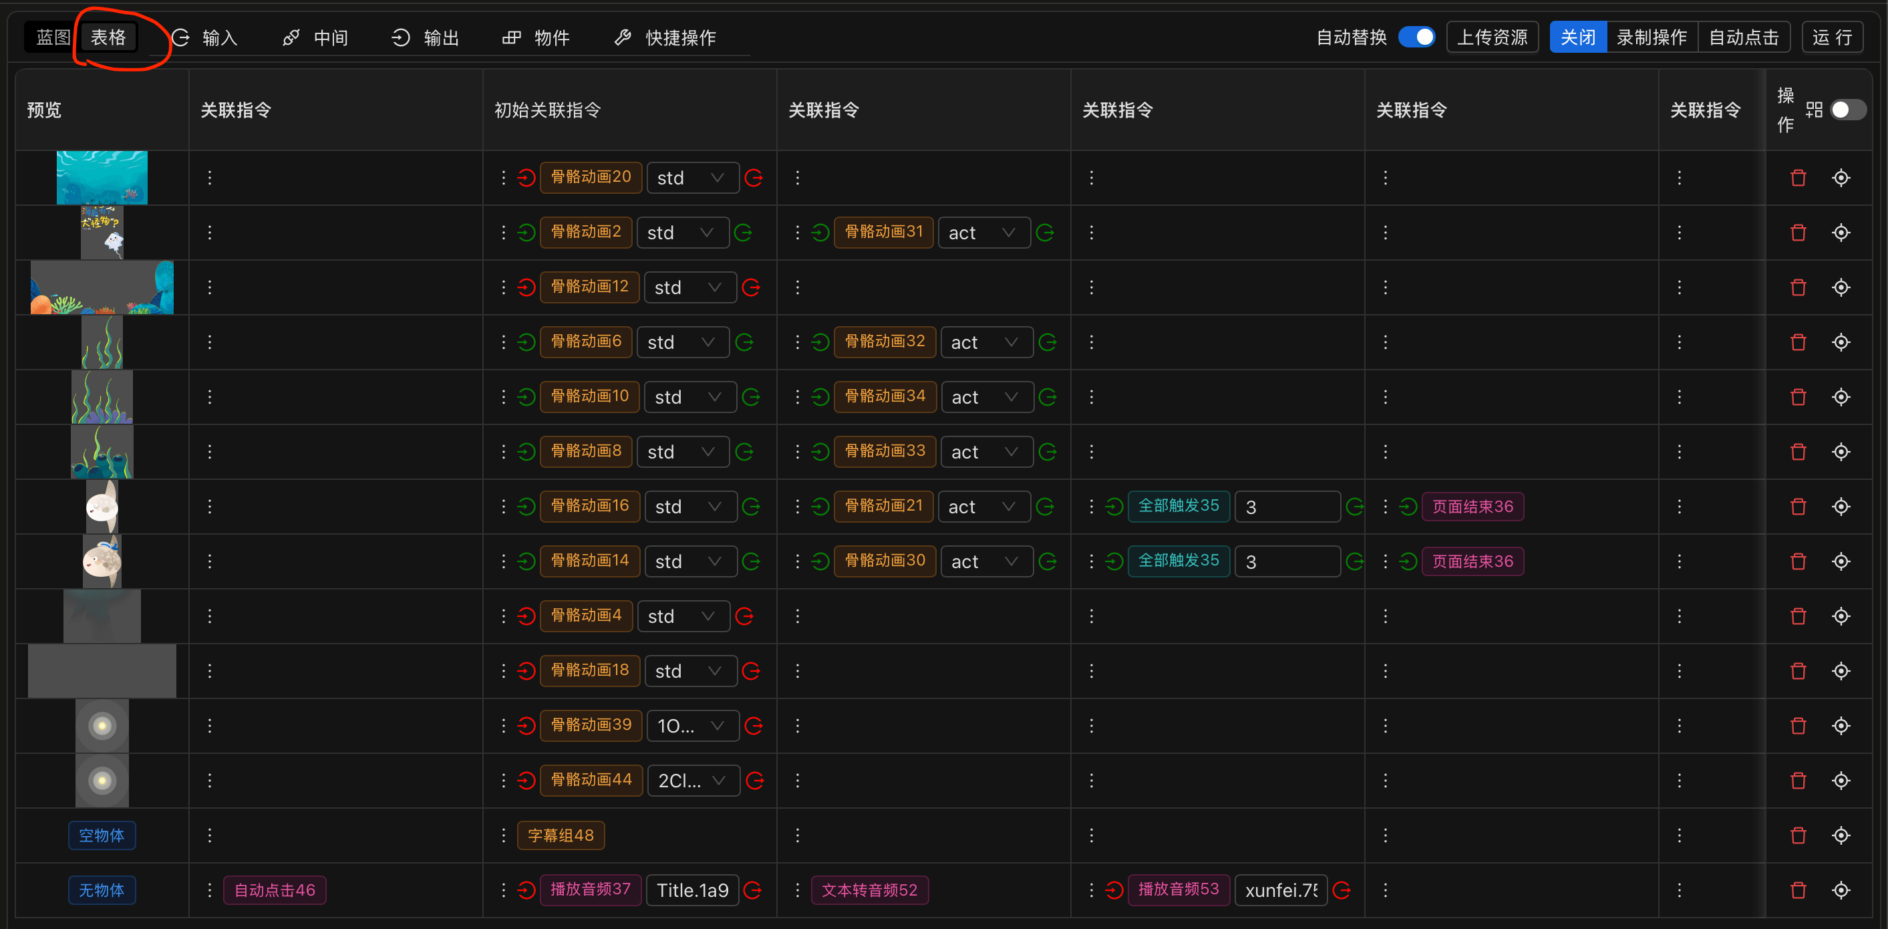The image size is (1888, 929).
Task: Click the 上传资源 button
Action: click(1492, 37)
